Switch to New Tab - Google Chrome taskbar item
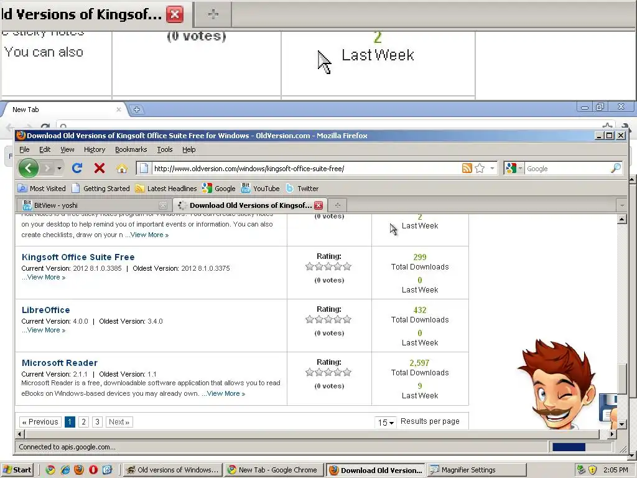Viewport: 637px width, 478px height. pyautogui.click(x=274, y=470)
